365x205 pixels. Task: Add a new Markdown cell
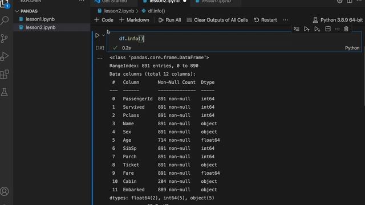[x=135, y=20]
